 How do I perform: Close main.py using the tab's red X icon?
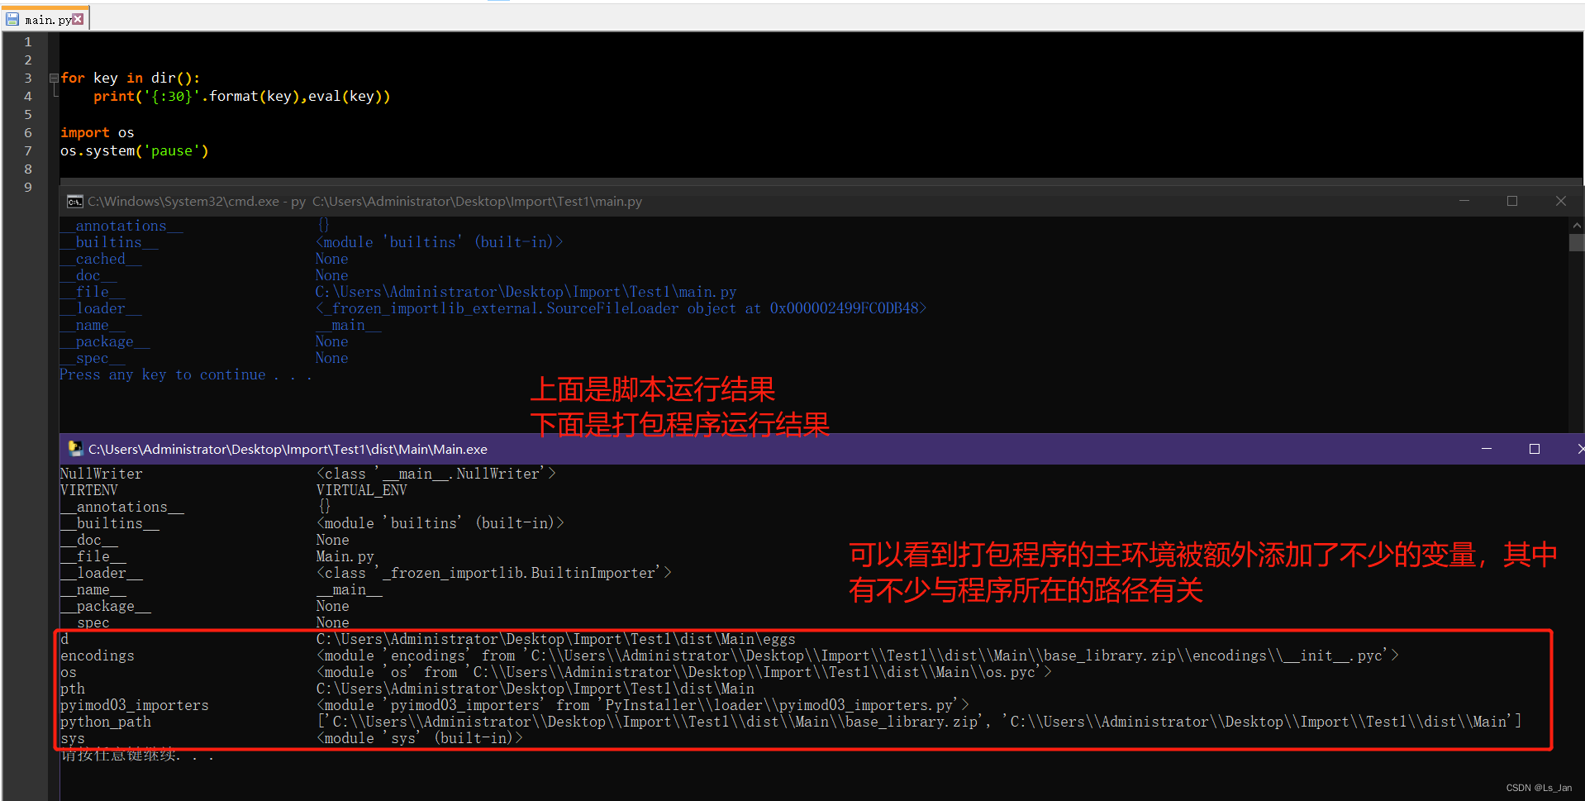(79, 17)
